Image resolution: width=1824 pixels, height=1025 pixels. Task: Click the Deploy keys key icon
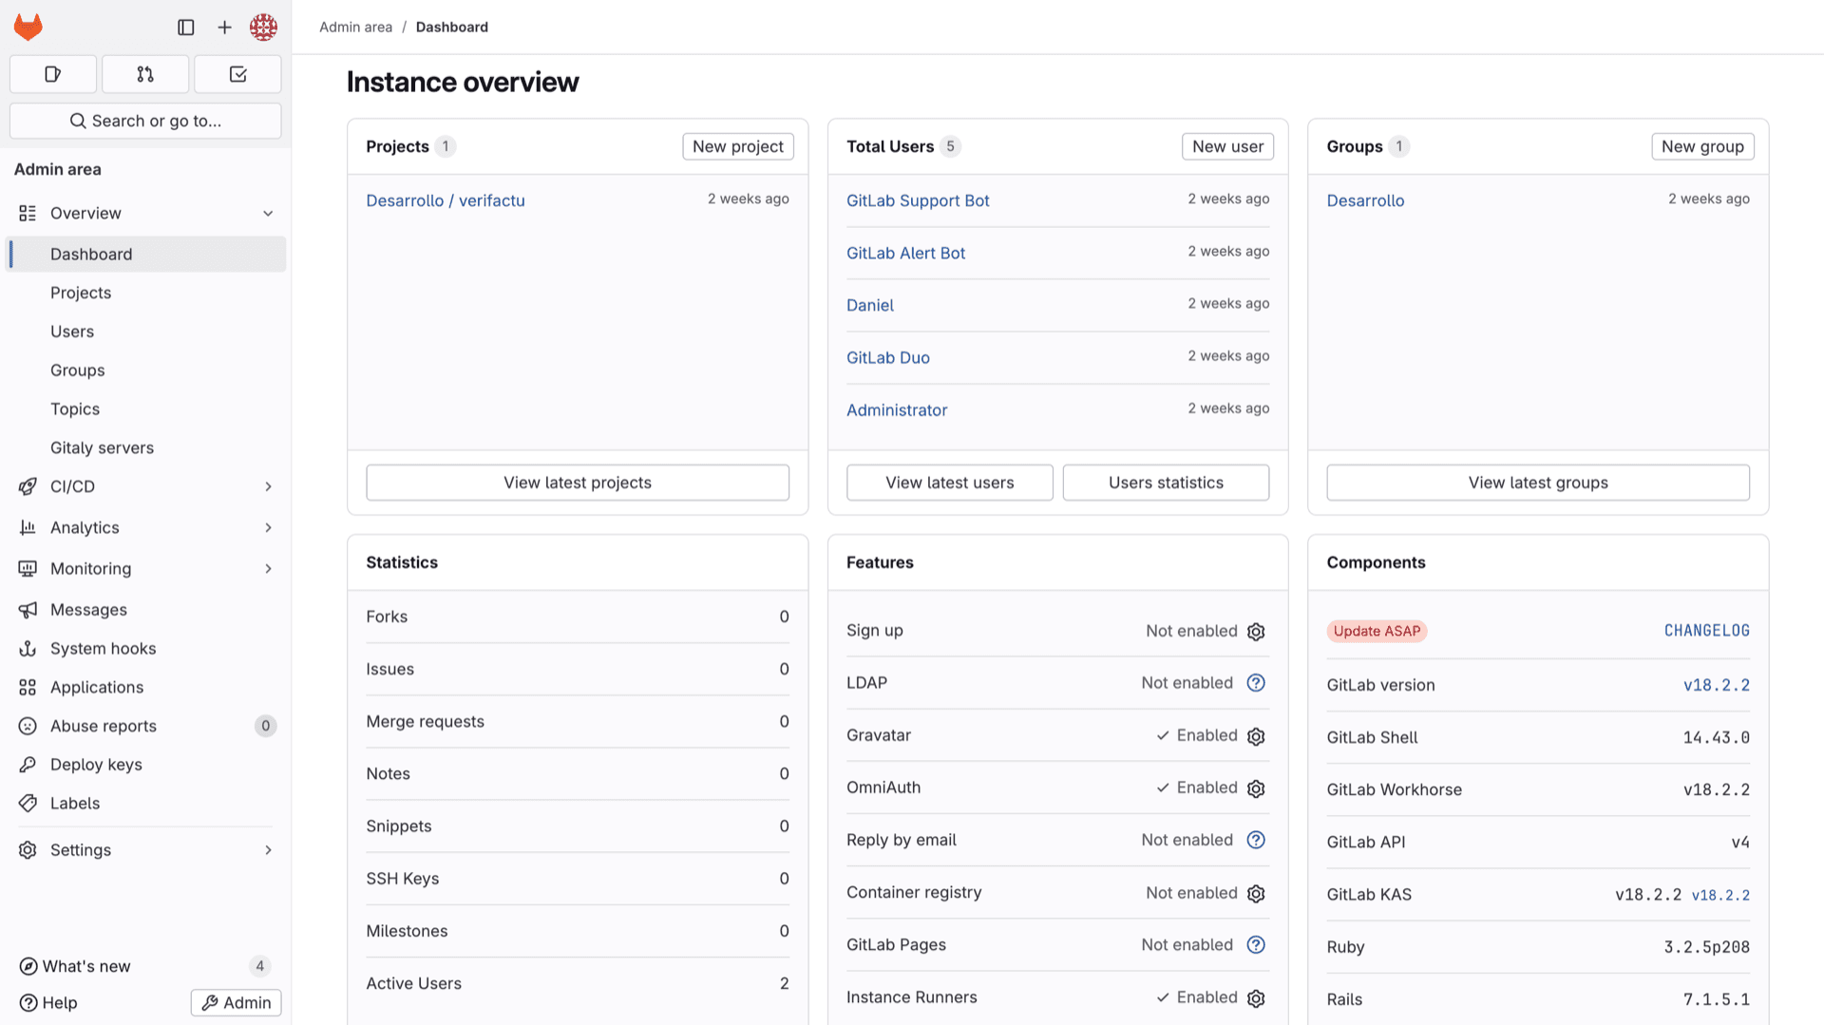click(x=28, y=765)
